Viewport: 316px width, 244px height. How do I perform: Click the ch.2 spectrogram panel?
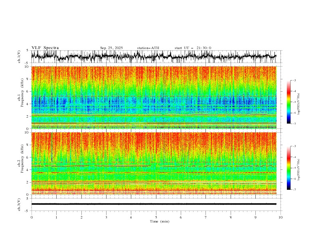(x=154, y=163)
